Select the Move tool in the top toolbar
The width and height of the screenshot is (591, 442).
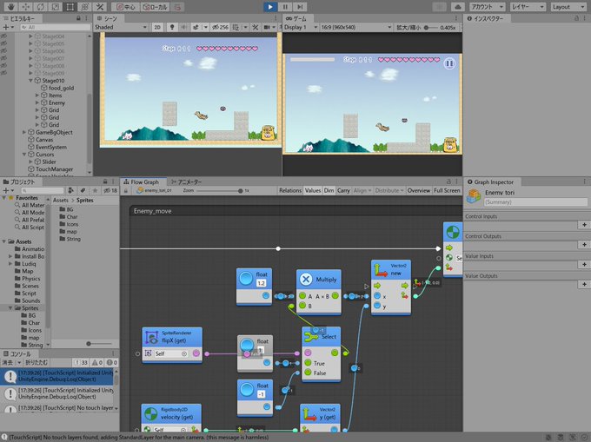[x=25, y=7]
